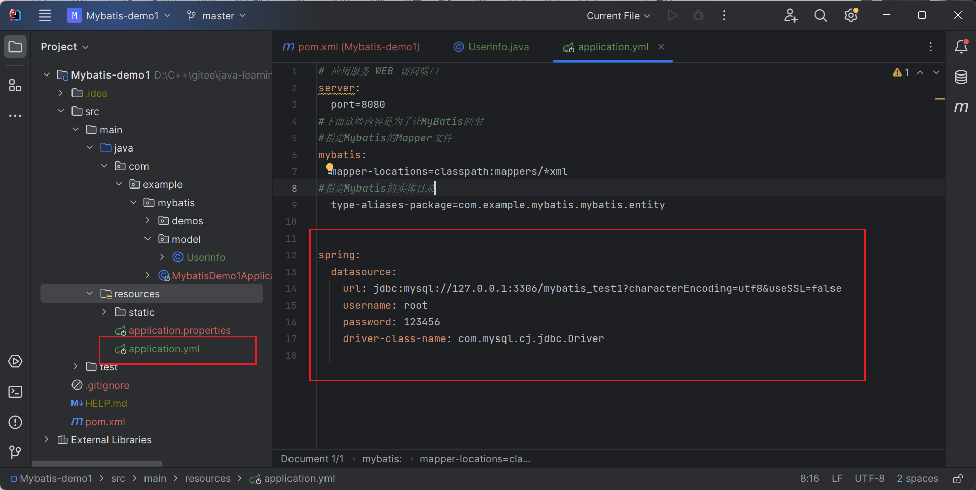Open the Problems tool window
Image resolution: width=976 pixels, height=490 pixels.
(15, 422)
